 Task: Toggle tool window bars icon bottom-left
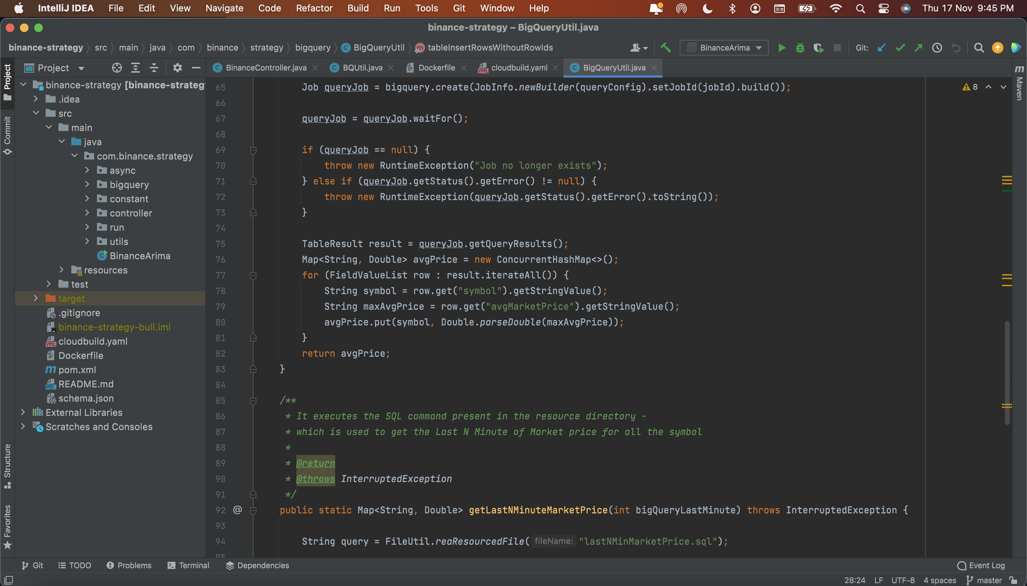[x=9, y=580]
